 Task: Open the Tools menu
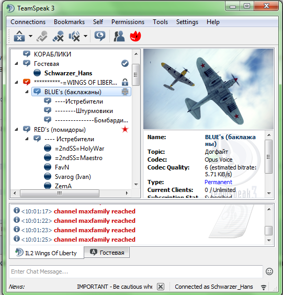pos(160,22)
